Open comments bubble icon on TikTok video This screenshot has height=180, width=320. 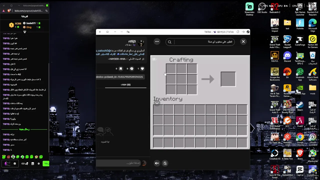pyautogui.click(x=132, y=68)
